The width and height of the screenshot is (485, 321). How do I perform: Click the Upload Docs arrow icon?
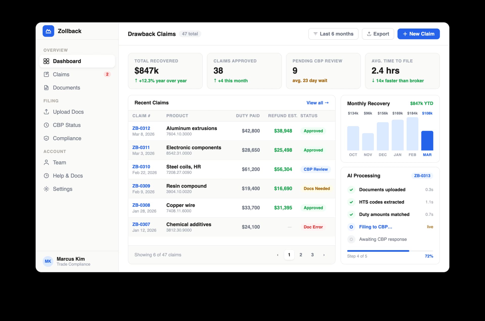coord(46,112)
